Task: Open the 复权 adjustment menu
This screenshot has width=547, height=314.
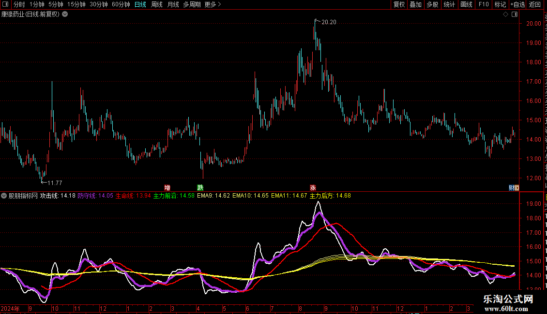Action: tap(399, 4)
